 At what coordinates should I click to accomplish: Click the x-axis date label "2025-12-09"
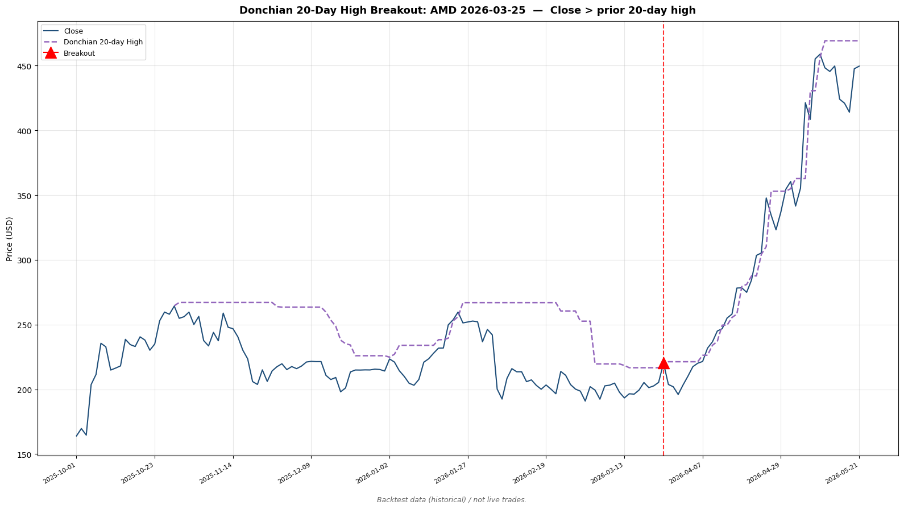295,473
